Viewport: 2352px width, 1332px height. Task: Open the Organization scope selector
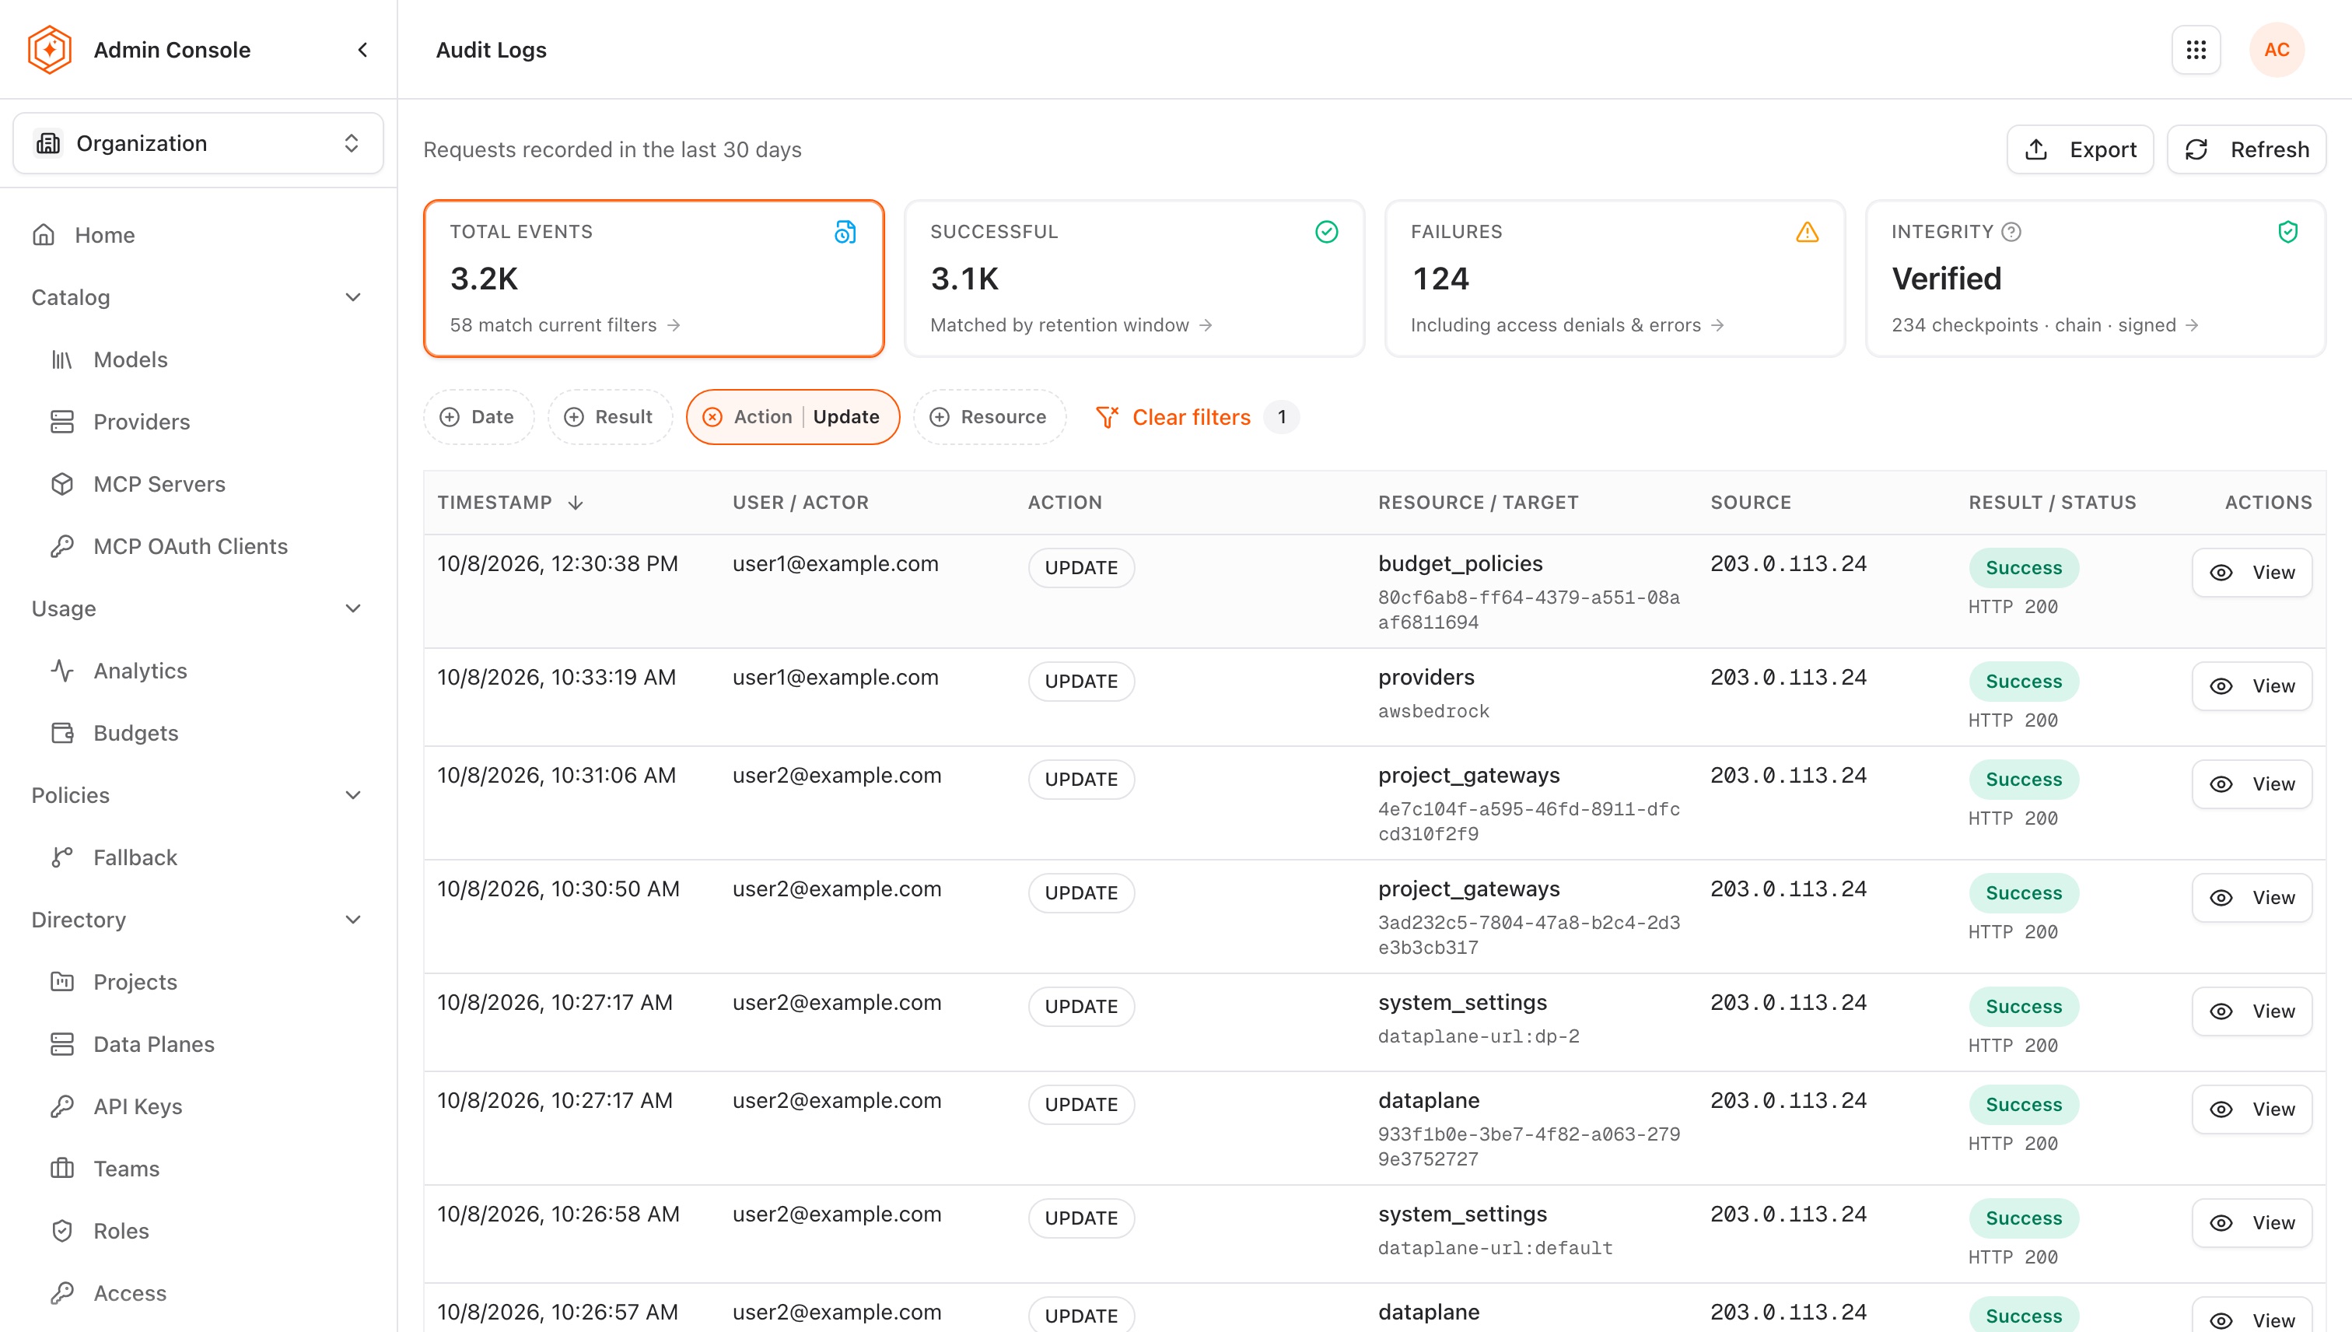198,142
